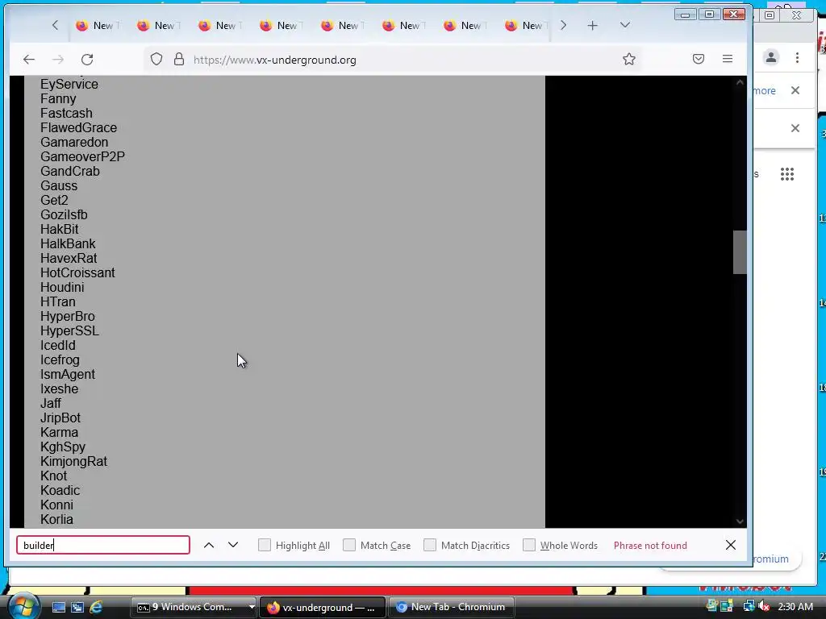Dismiss the upper Chromium notification bar
The image size is (826, 619).
click(x=795, y=90)
